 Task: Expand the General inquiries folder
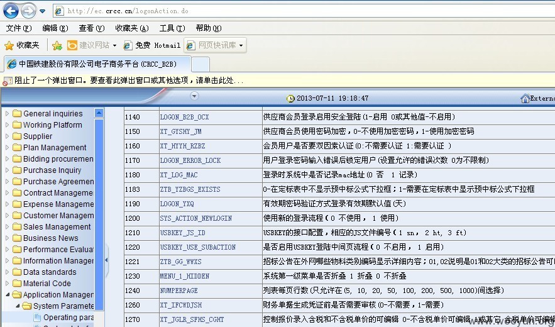click(x=7, y=114)
